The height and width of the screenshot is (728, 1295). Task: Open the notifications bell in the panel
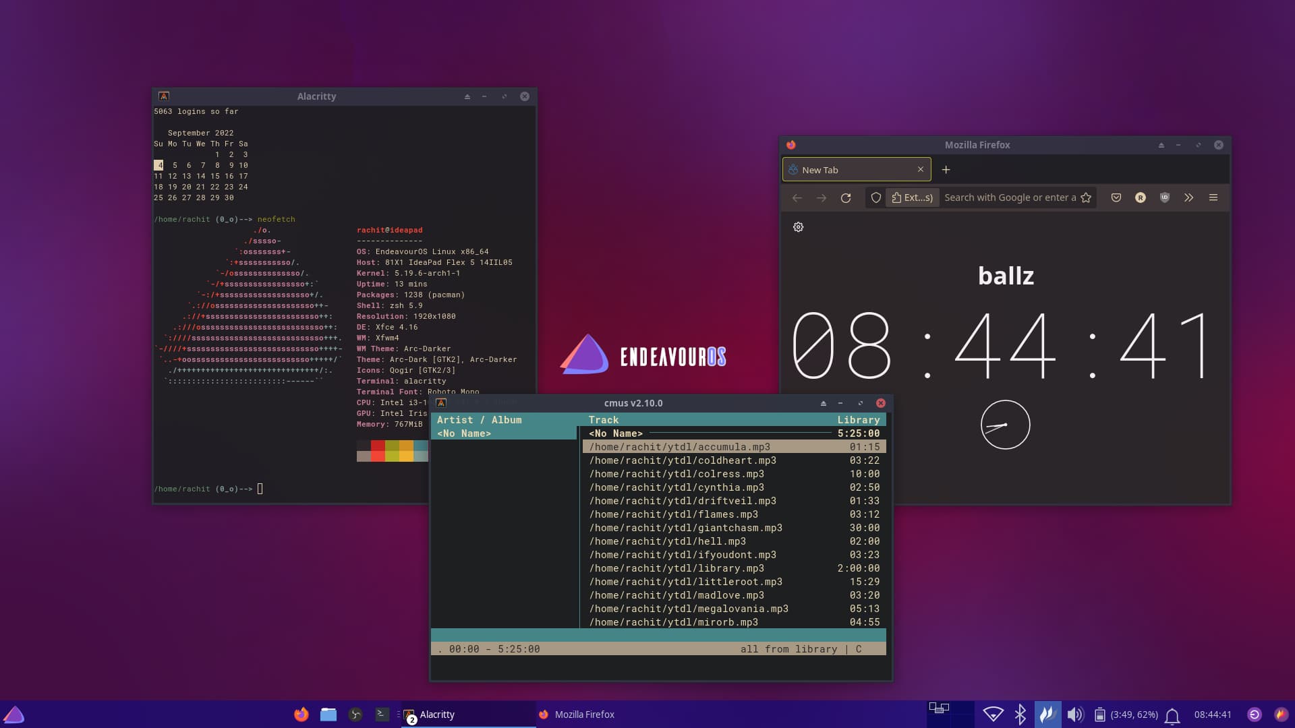[x=1172, y=715]
